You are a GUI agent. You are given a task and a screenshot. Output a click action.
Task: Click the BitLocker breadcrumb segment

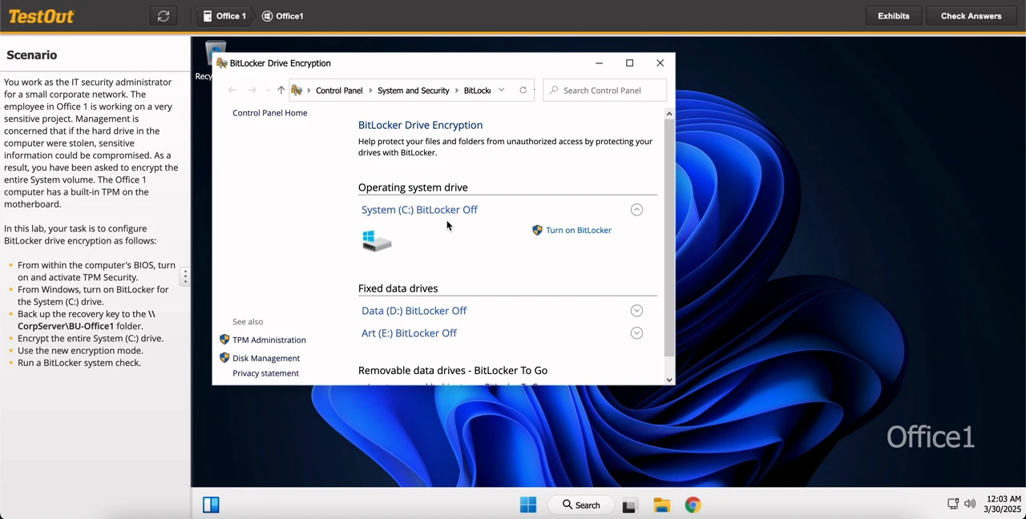click(477, 91)
